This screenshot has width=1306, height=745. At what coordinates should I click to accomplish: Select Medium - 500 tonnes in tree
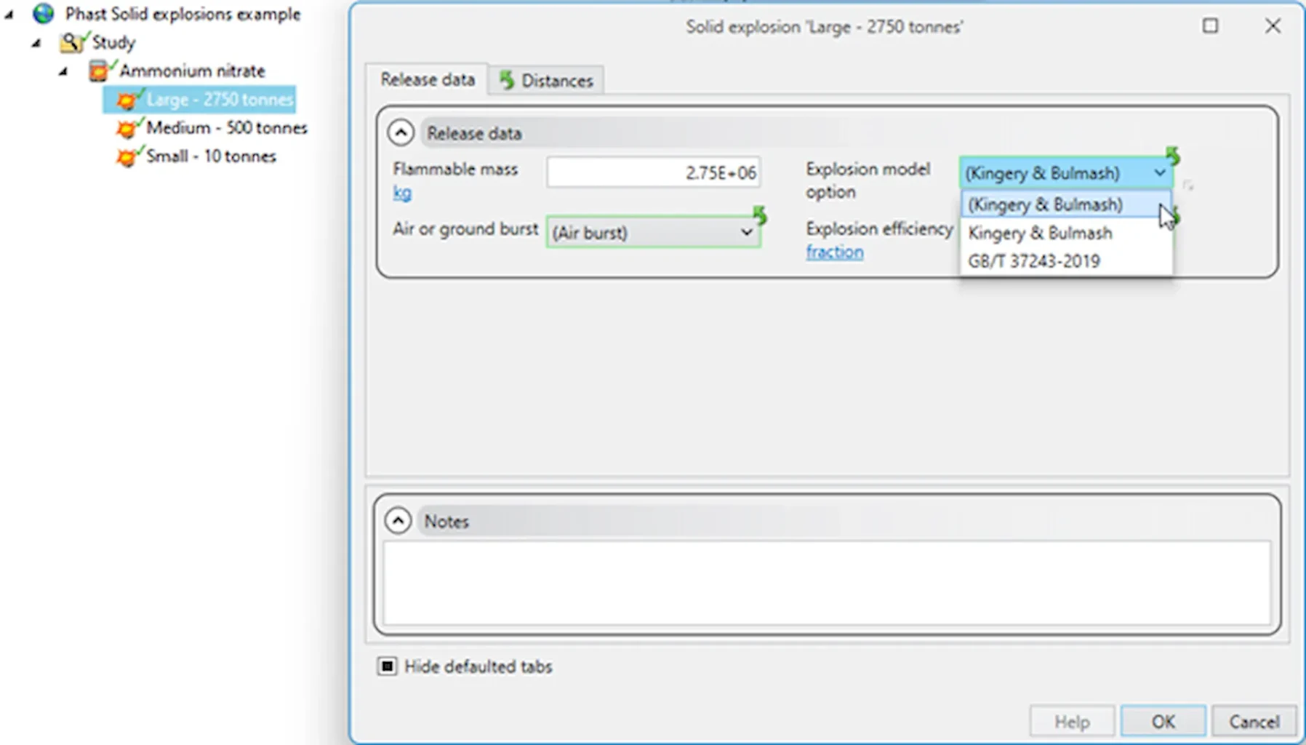coord(227,128)
